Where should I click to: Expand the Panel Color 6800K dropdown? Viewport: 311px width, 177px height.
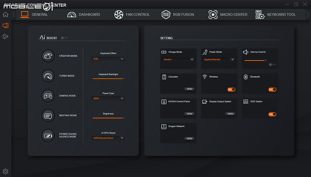[x=108, y=98]
